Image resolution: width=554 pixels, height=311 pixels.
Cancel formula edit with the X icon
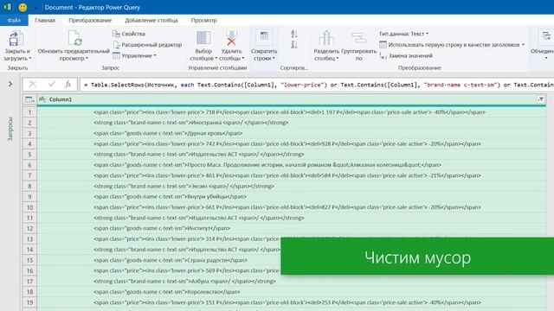pyautogui.click(x=33, y=84)
